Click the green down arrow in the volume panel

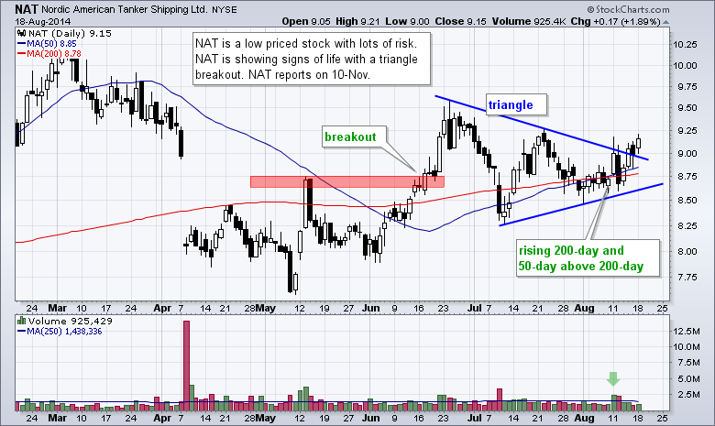(x=613, y=378)
